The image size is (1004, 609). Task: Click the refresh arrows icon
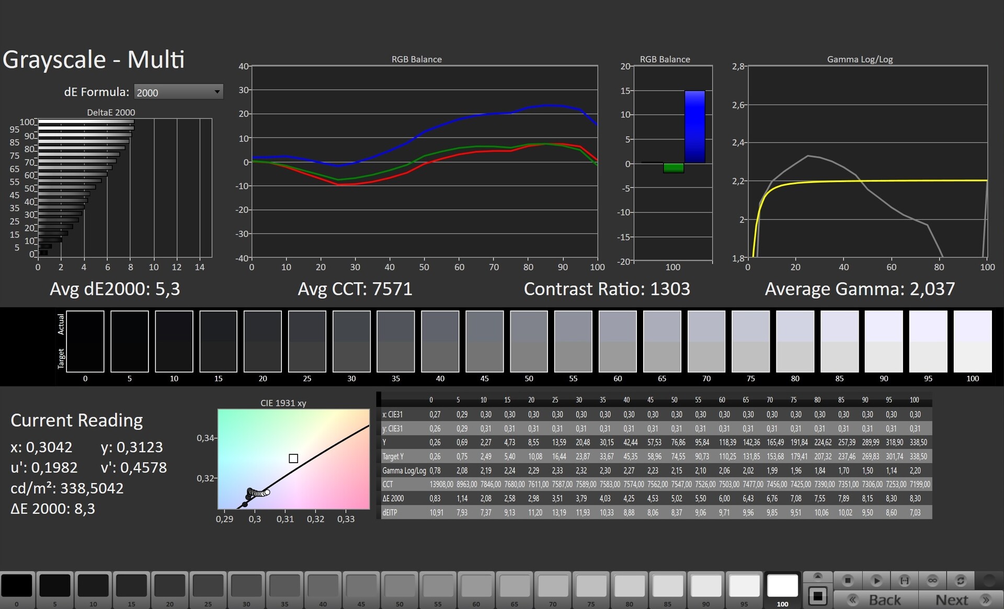point(960,580)
